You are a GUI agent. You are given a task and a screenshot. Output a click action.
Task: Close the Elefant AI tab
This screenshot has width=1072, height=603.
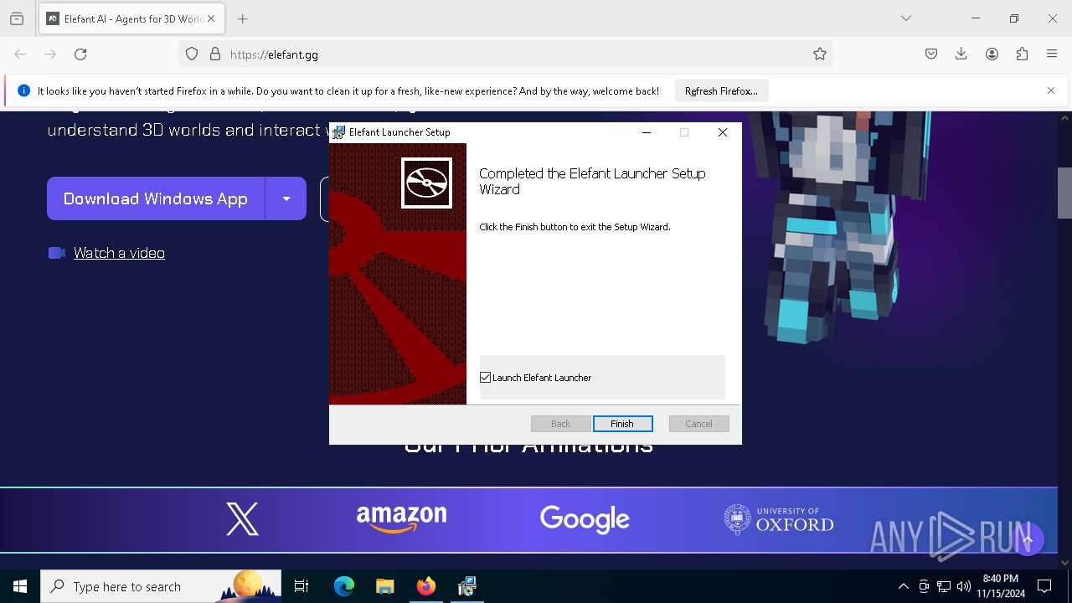(211, 18)
